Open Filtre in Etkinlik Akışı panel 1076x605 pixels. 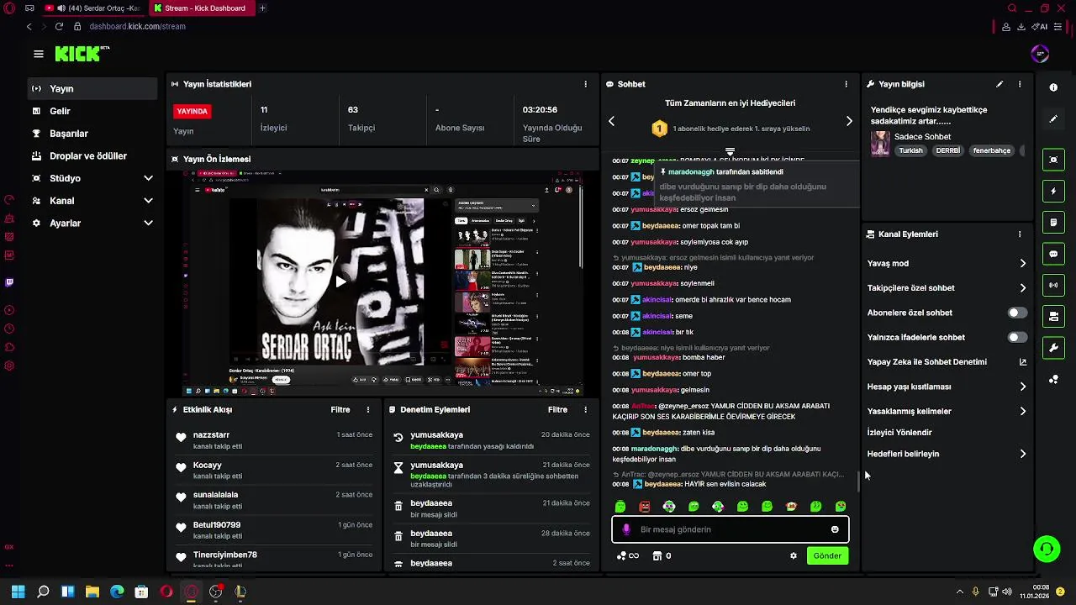340,410
